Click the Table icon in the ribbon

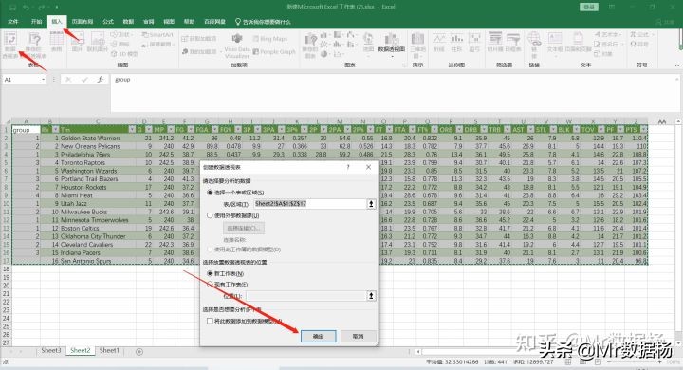point(57,43)
